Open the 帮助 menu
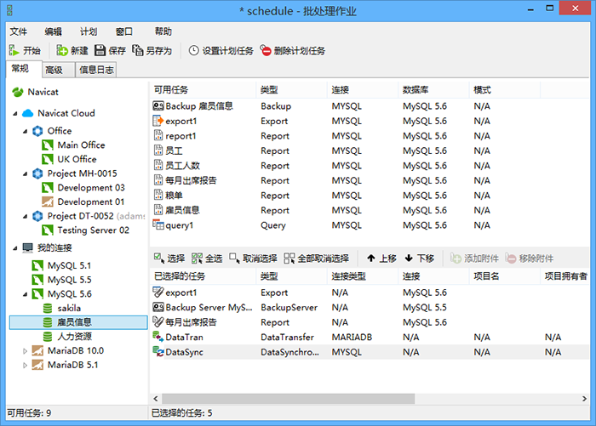596x426 pixels. click(163, 31)
